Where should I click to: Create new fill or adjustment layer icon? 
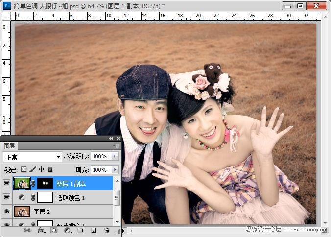68,230
